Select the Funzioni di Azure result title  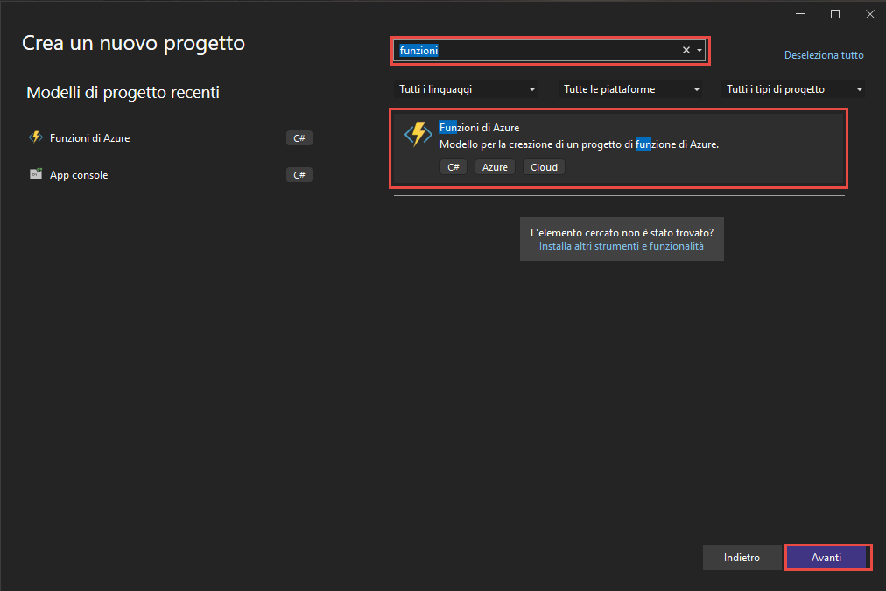click(x=479, y=128)
